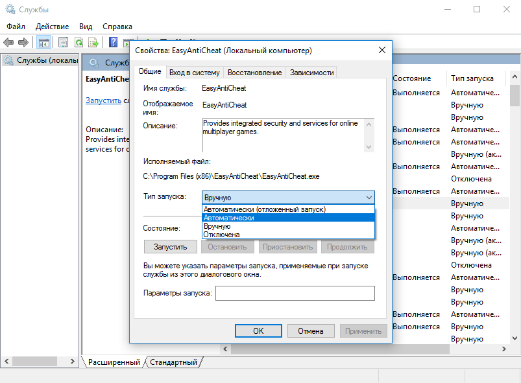The image size is (521, 383).
Task: Click services list scroll-right arrow
Action: point(504,349)
